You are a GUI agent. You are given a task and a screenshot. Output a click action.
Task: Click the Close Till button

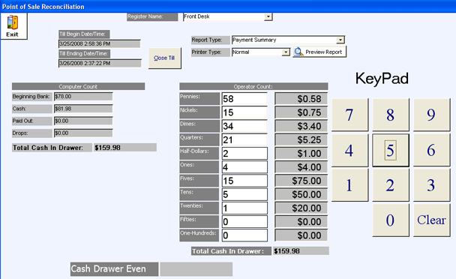164,58
